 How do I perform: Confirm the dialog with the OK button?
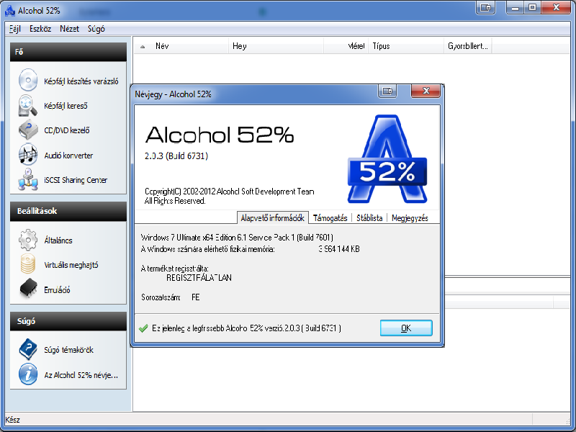coord(406,328)
